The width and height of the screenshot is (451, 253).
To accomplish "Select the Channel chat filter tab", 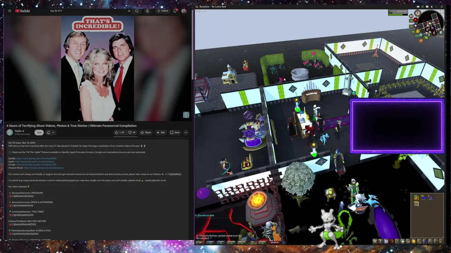I will point(242,242).
